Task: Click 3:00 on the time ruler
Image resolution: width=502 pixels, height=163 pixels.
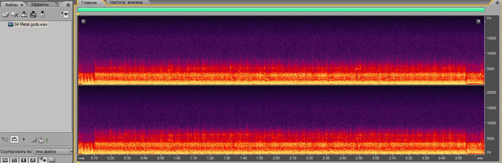Action: pyautogui.click(x=376, y=158)
